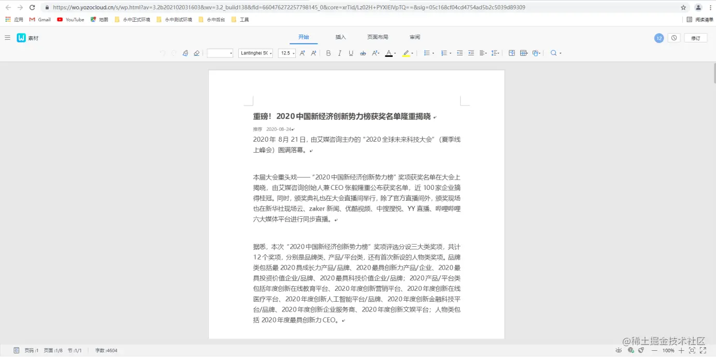Toggle italic formatting
Viewport: 716px width, 357px height.
point(340,53)
